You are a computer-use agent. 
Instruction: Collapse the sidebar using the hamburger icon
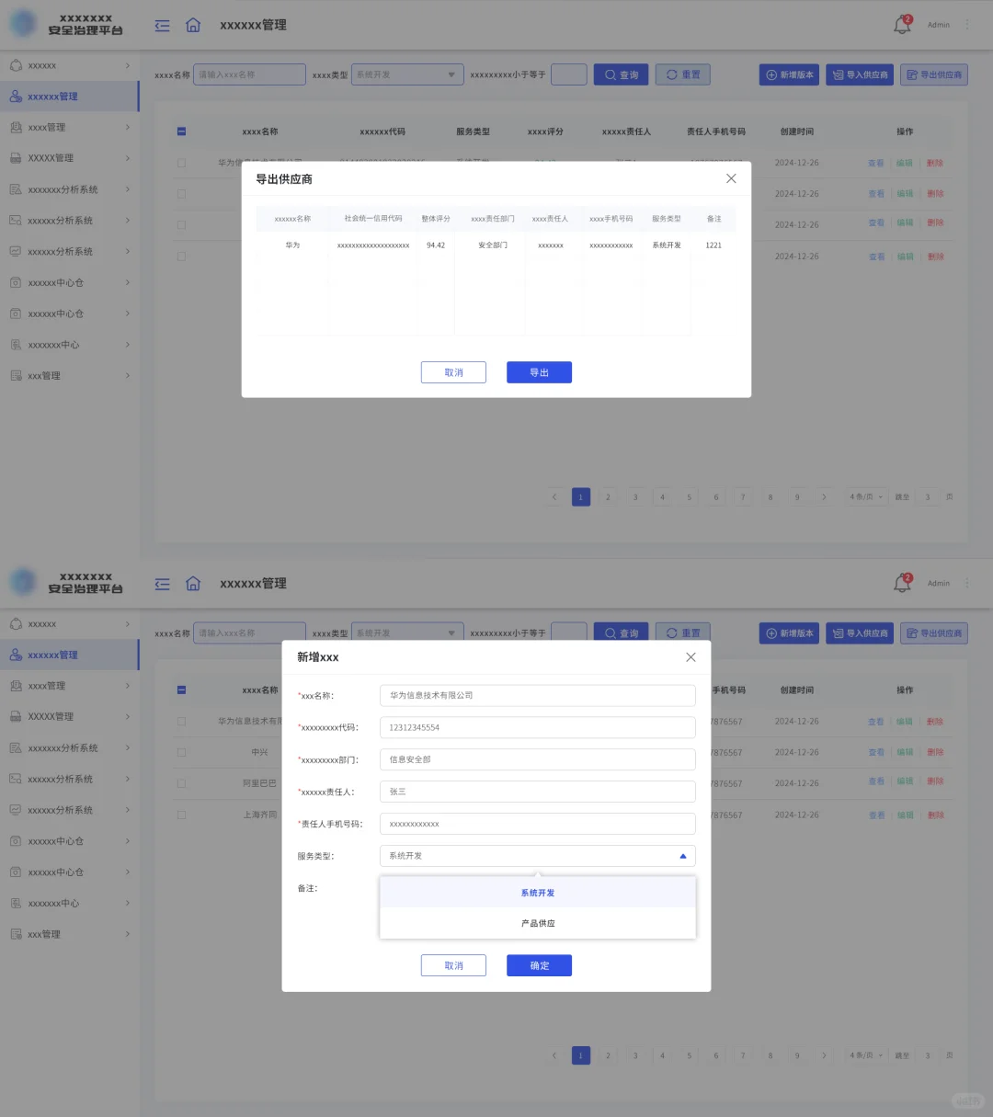162,26
